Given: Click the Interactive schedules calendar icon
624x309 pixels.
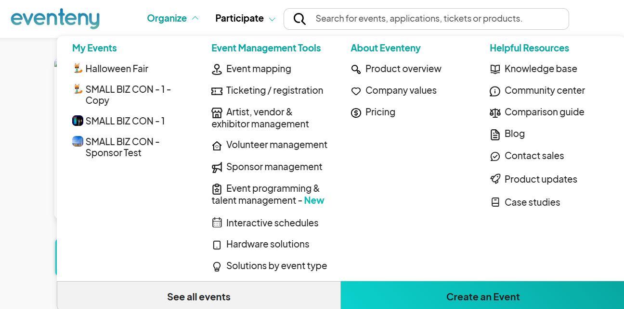Looking at the screenshot, I should point(217,223).
